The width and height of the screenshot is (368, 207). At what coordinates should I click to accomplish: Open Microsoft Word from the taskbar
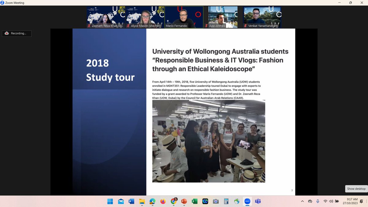pos(131,201)
